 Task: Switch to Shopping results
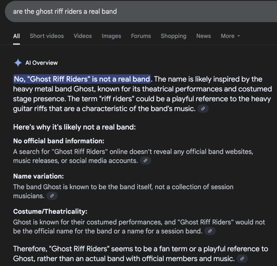tap(173, 36)
